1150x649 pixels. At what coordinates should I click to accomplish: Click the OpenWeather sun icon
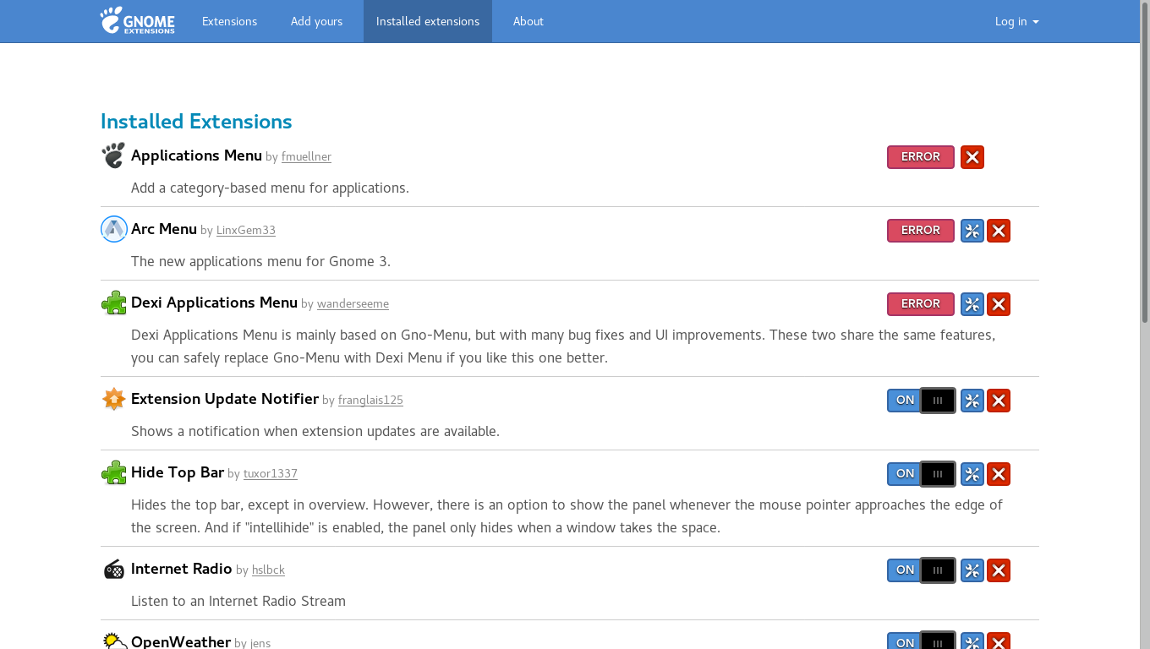tap(113, 641)
